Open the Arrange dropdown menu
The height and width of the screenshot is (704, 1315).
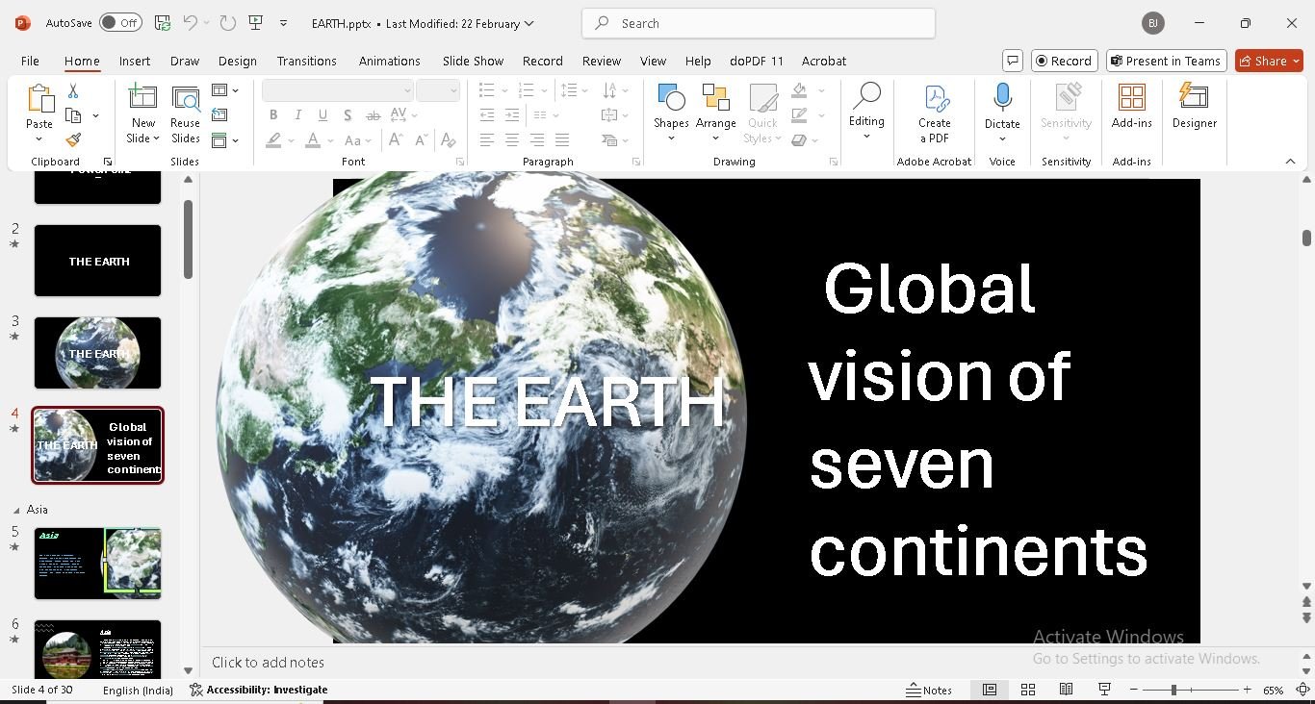[715, 138]
